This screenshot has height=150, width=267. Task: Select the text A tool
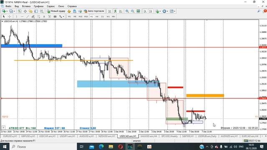tap(44, 17)
